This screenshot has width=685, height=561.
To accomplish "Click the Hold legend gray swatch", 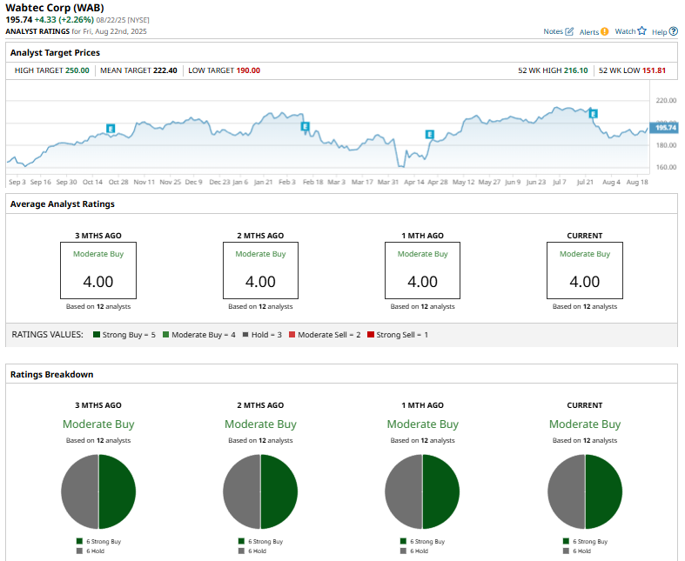I will (x=245, y=334).
